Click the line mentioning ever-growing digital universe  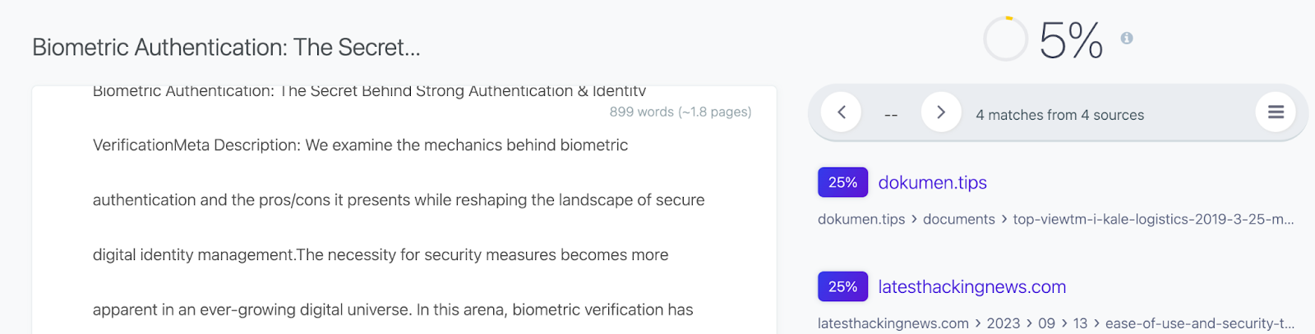(x=393, y=310)
